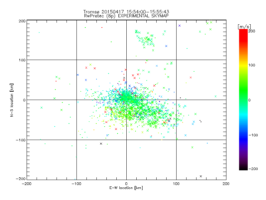The width and height of the screenshot is (266, 200).
Task: Click the x-axis tick label '0'
Action: click(x=126, y=184)
